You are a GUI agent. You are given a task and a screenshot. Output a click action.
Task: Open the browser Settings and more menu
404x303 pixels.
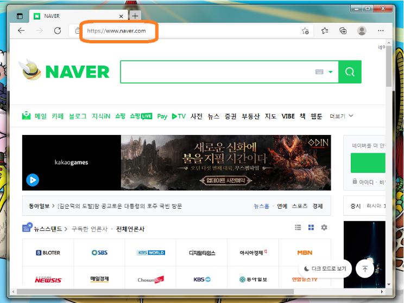coord(381,30)
